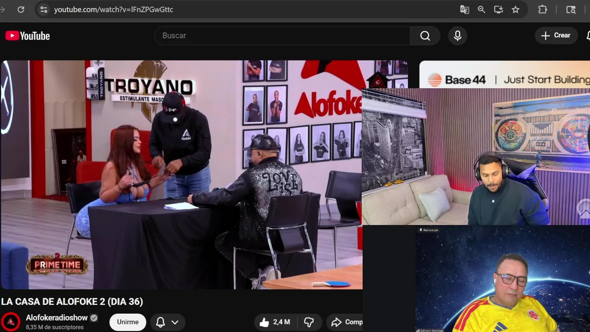This screenshot has height=332, width=590.
Task: Click the pinned Edinson Martinez webcam tile
Action: 502,279
